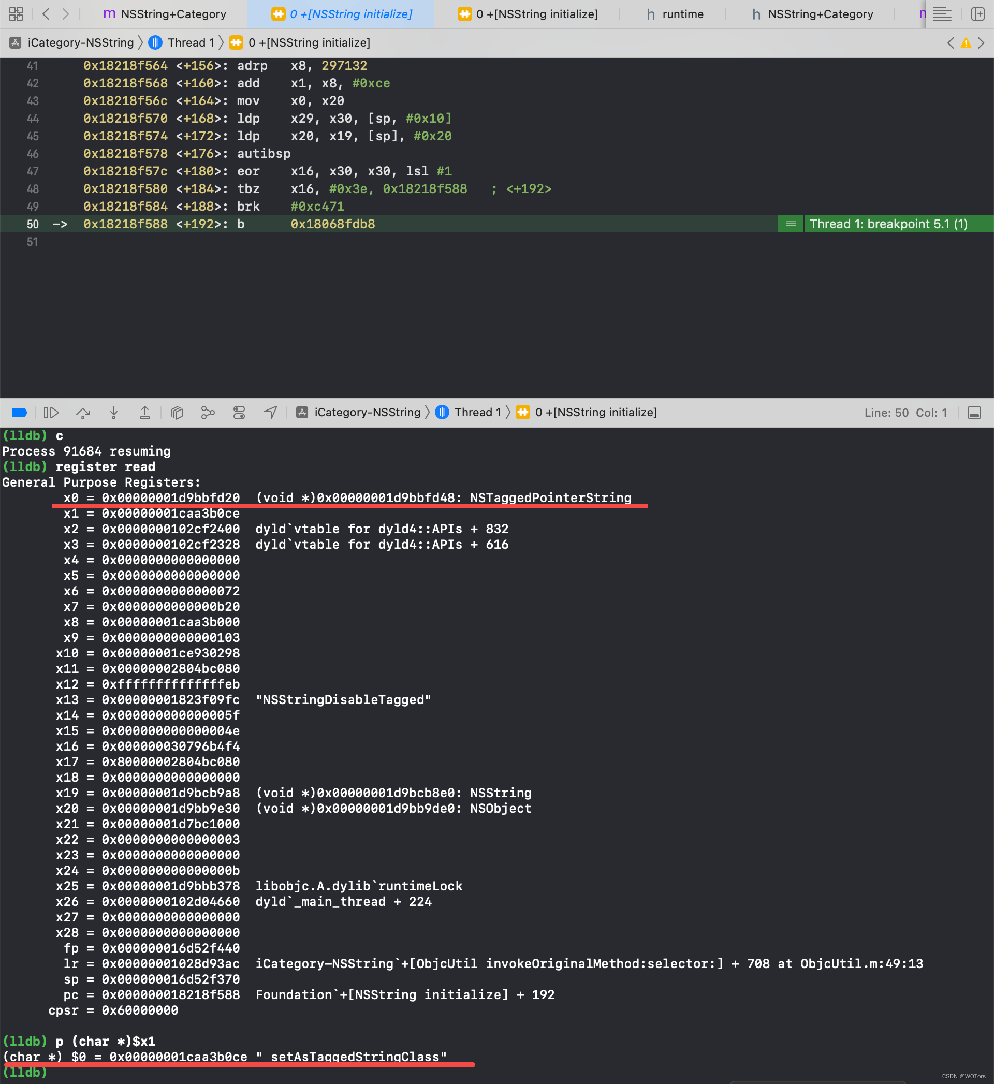Screen dimensions: 994x1084
Task: Open stack frame 0 in debug bar path
Action: tap(586, 413)
